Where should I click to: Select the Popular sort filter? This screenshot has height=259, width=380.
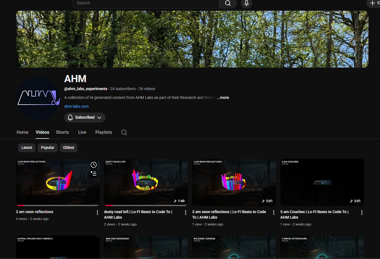pos(47,147)
